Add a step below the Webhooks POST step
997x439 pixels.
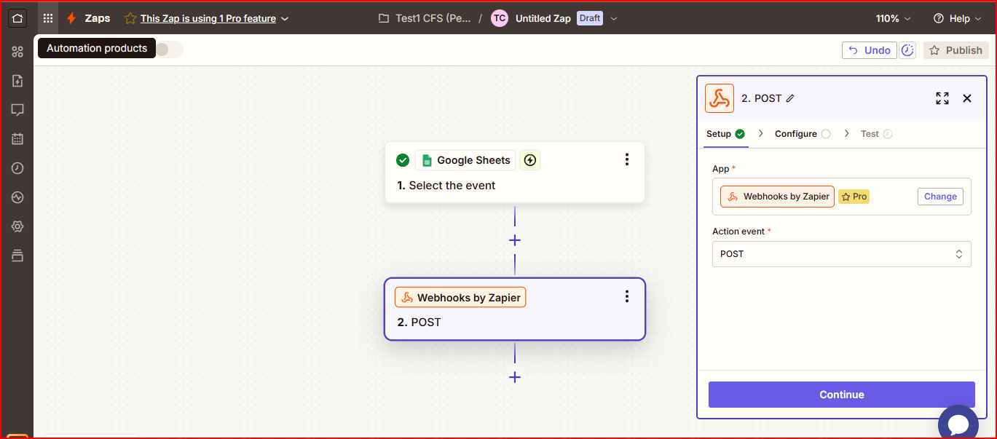point(515,377)
